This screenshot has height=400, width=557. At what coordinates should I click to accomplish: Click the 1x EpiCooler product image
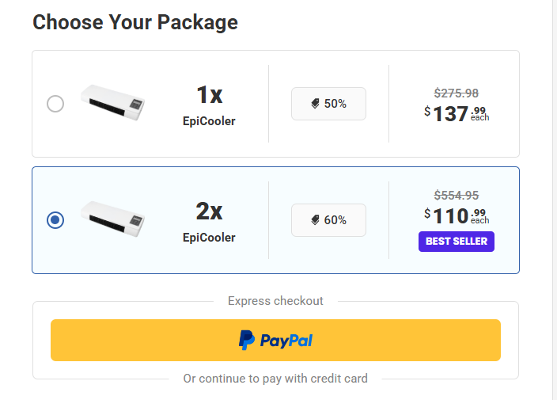point(114,103)
